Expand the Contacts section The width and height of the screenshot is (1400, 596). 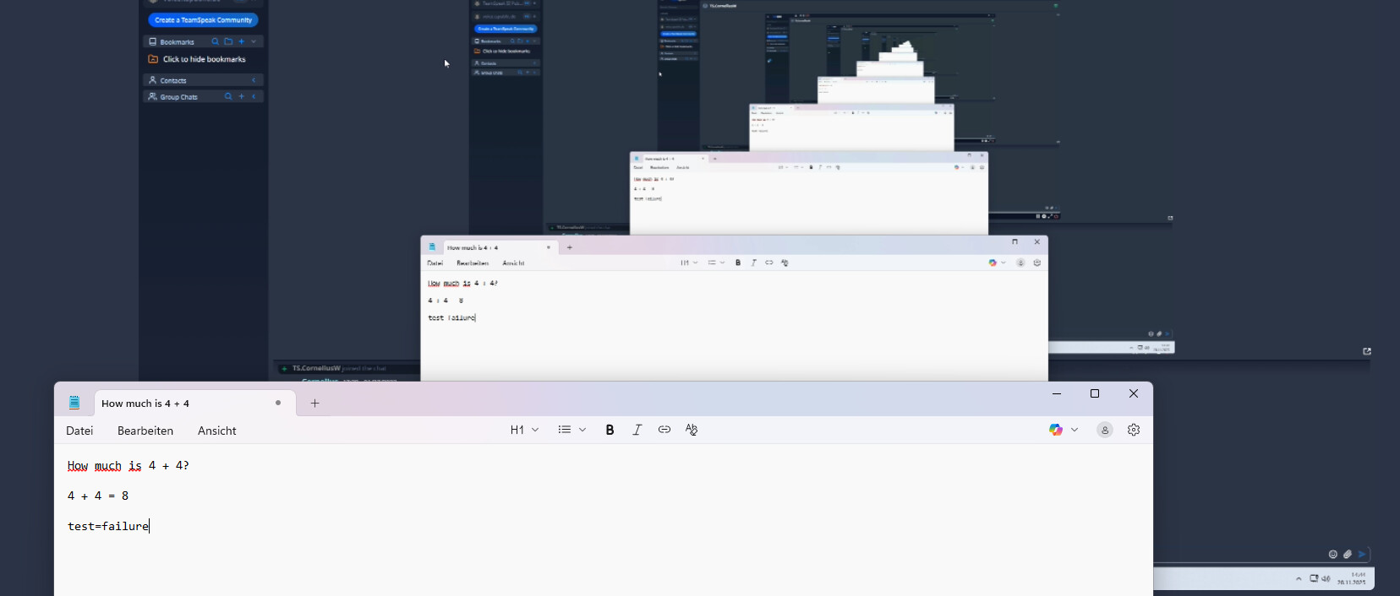pyautogui.click(x=254, y=80)
